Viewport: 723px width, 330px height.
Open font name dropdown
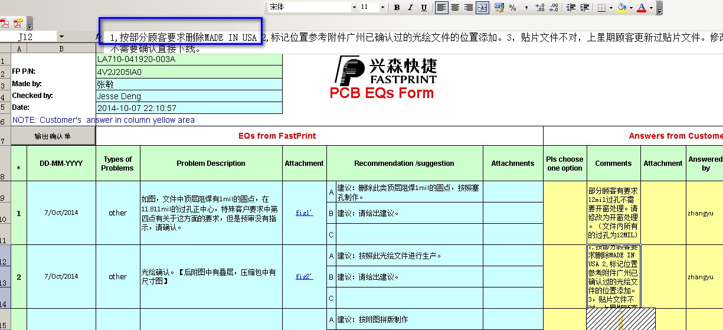click(354, 8)
